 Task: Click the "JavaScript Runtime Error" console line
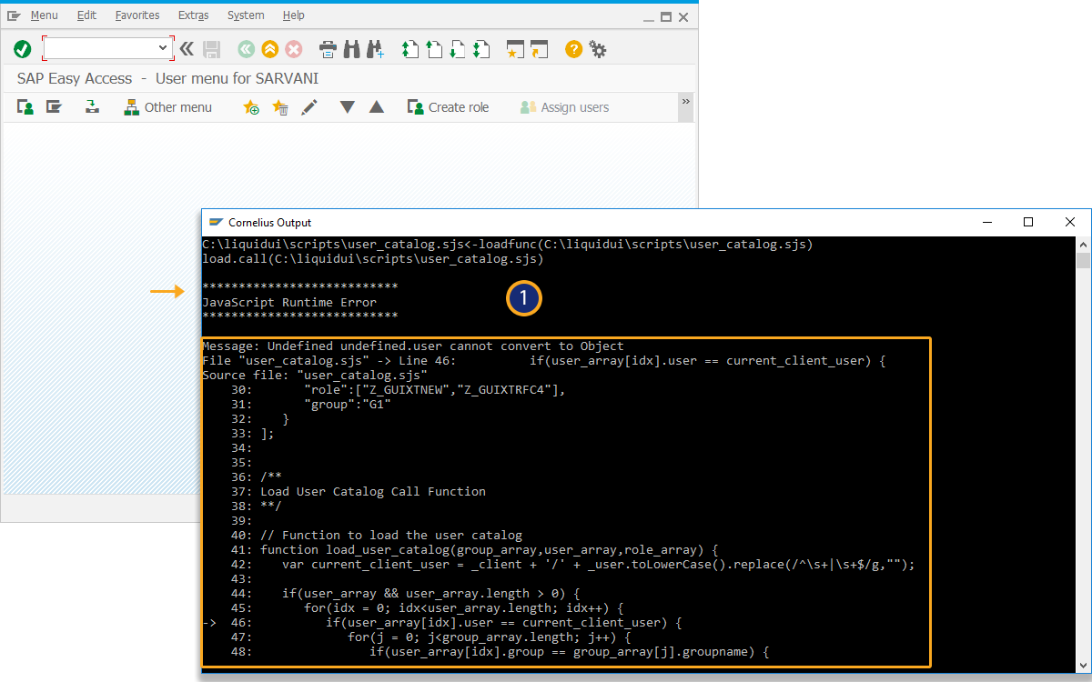pyautogui.click(x=289, y=302)
